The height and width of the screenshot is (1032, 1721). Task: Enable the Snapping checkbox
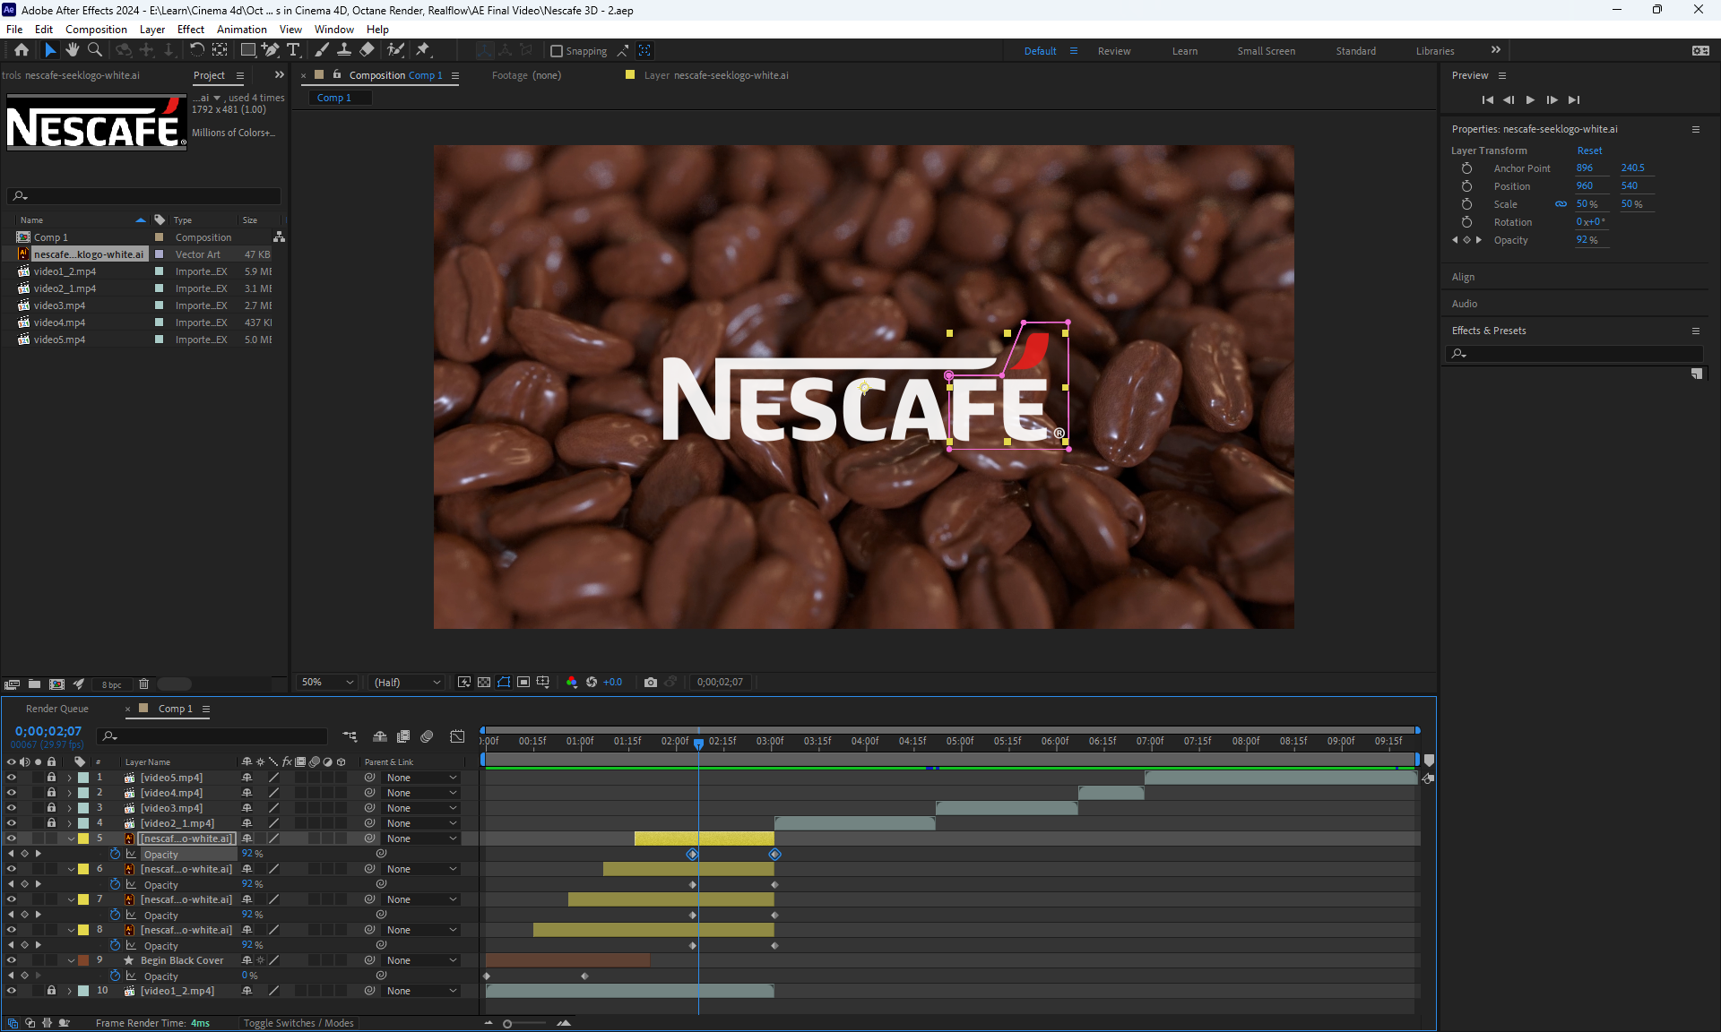point(557,51)
